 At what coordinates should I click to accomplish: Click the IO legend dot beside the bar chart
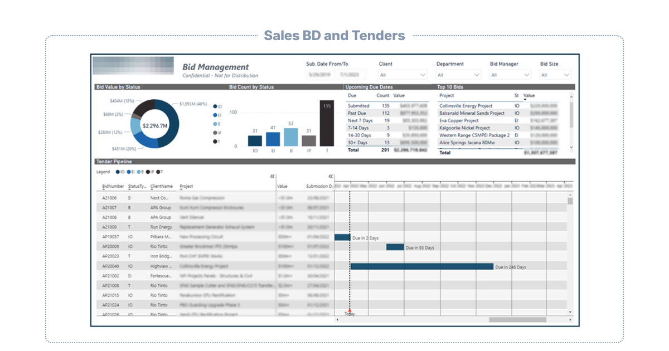coord(215,106)
